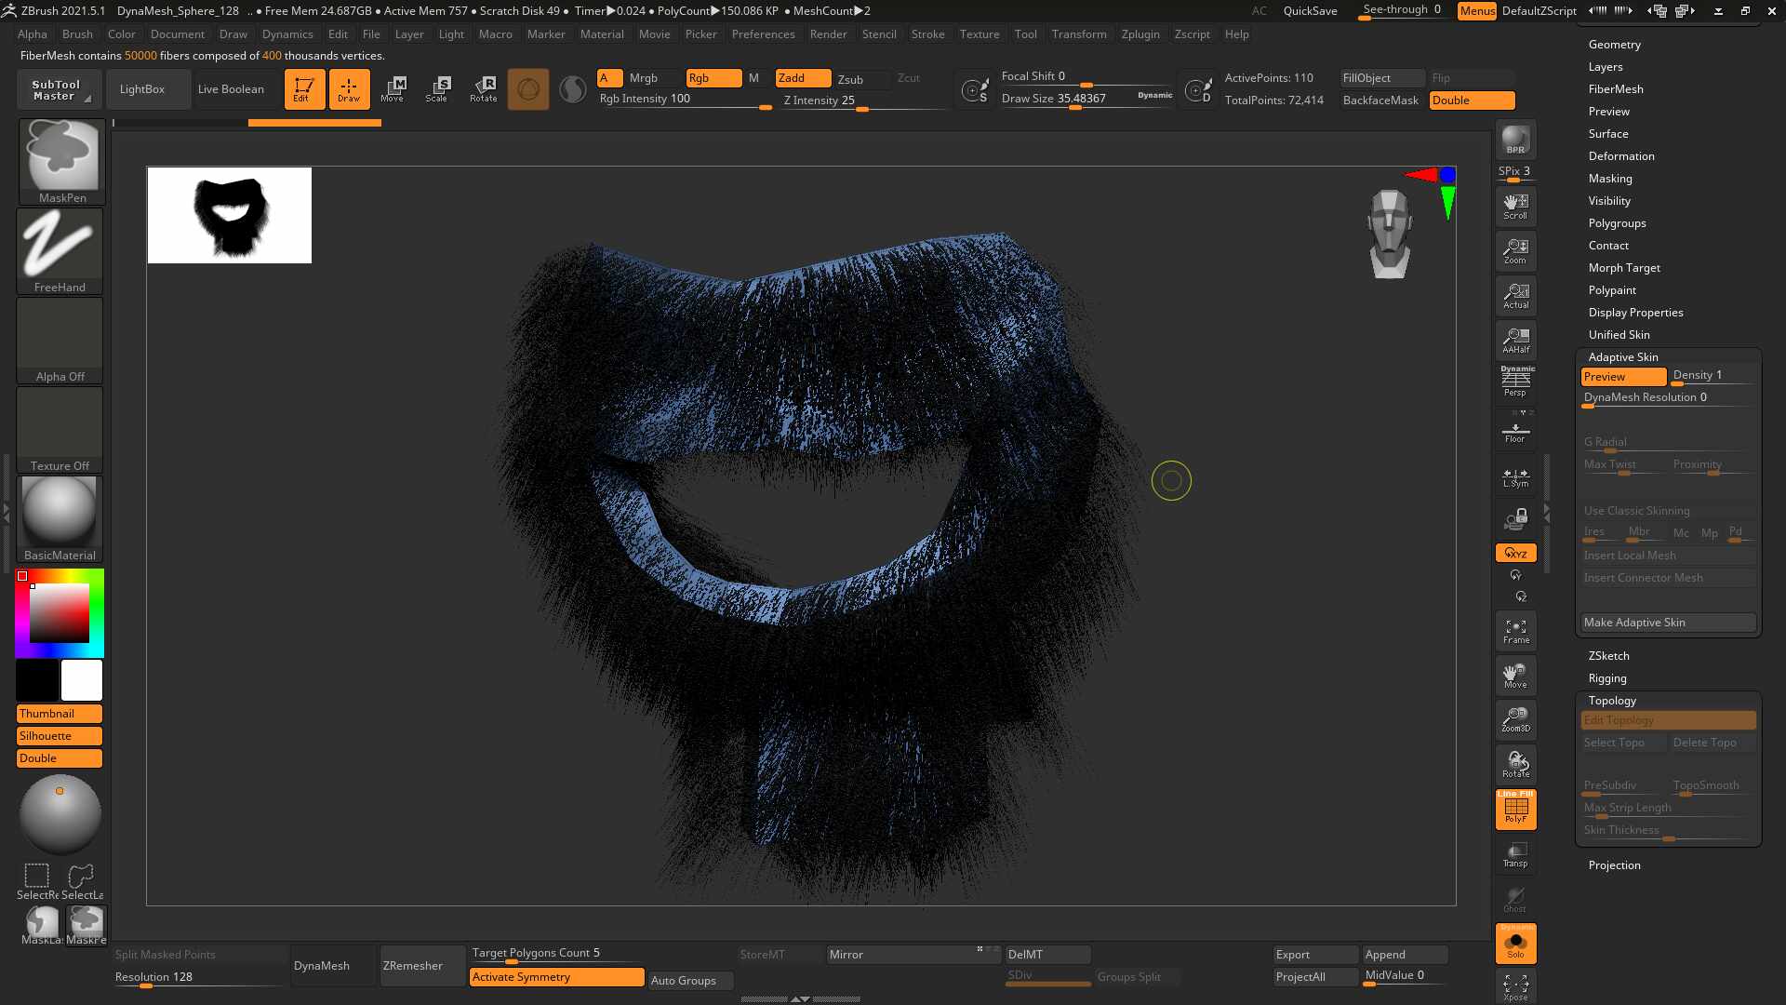1786x1005 pixels.
Task: Click the sphere gizmo 3D icon
Action: click(x=60, y=814)
